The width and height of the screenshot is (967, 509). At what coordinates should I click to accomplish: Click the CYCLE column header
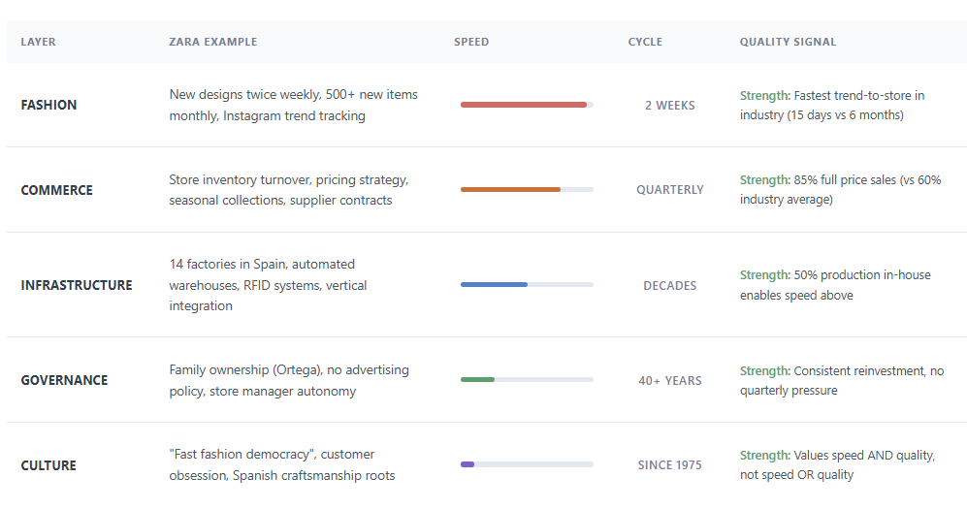[645, 42]
